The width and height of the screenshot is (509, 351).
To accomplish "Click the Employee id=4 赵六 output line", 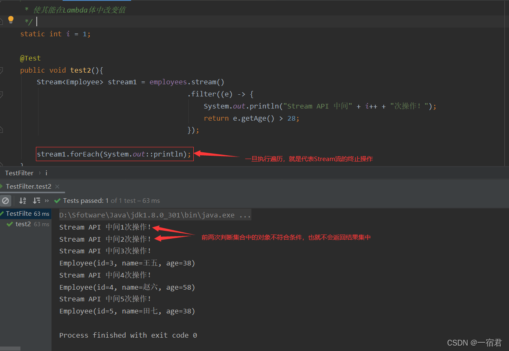I will click(x=127, y=288).
